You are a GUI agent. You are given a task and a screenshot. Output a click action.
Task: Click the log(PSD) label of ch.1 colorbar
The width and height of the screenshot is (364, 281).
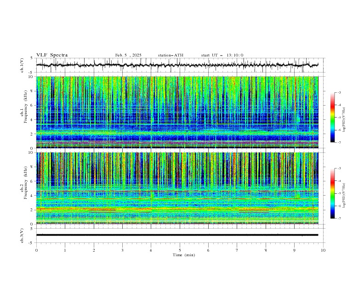(344, 120)
